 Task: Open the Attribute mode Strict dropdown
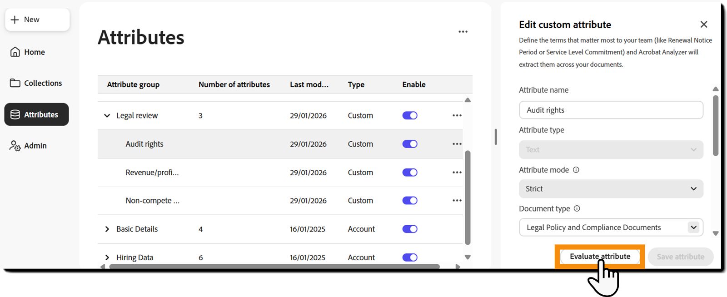coord(611,189)
